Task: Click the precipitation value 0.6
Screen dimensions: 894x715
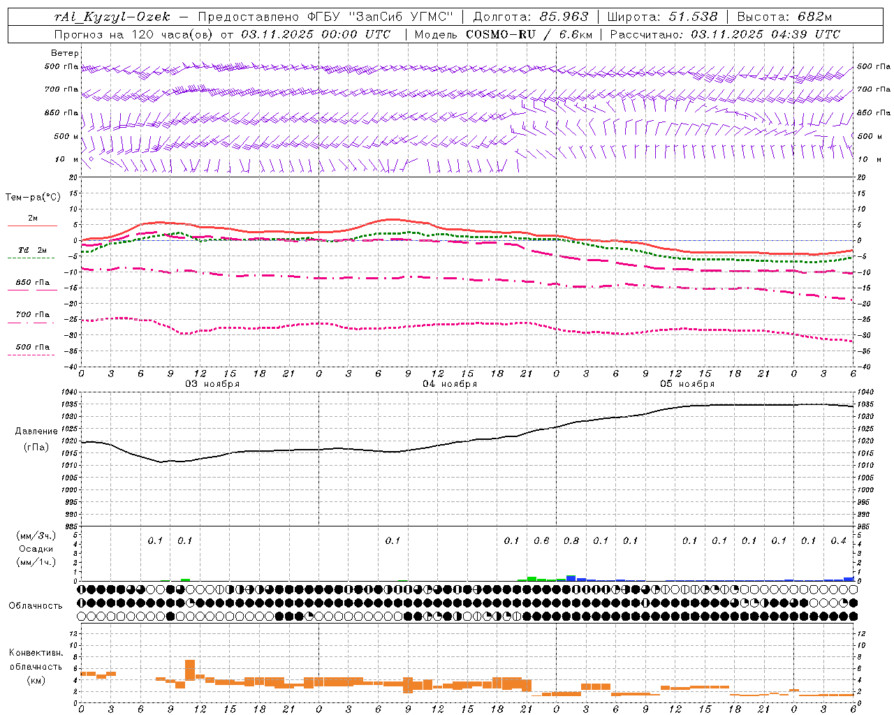Action: 541,541
